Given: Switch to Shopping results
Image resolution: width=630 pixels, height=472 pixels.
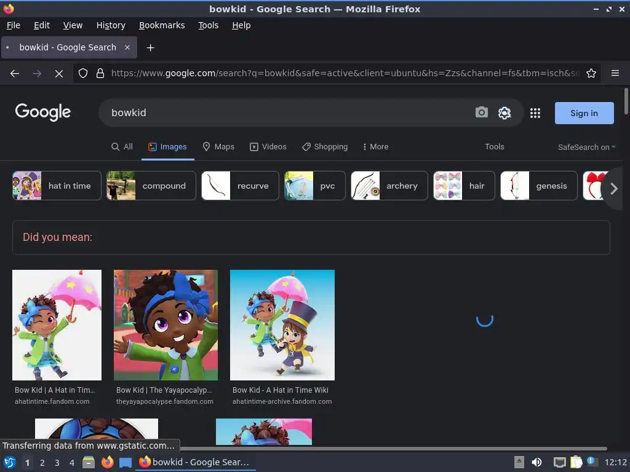Looking at the screenshot, I should (325, 147).
